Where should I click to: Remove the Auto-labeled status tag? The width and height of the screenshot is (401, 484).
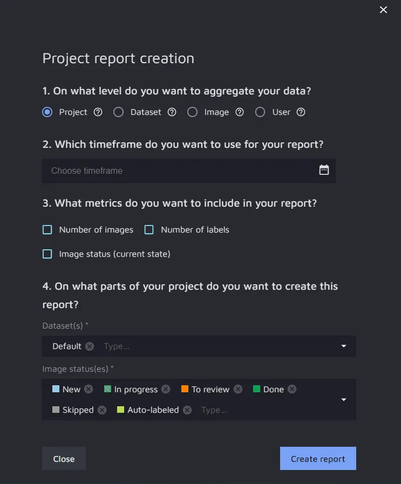[187, 410]
